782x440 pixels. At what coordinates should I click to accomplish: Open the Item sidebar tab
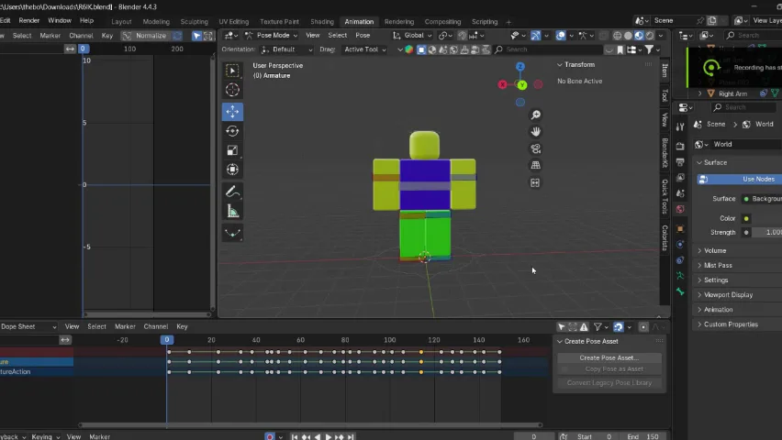pyautogui.click(x=665, y=71)
